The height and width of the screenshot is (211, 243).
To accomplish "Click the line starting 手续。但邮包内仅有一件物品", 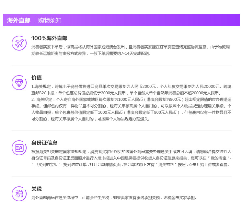I will point(131,106).
